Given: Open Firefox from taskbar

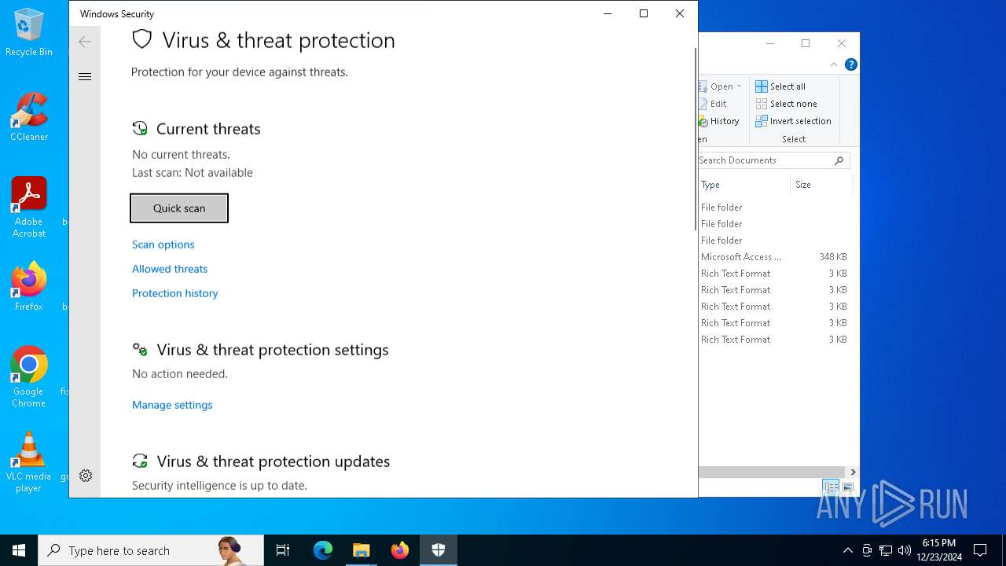Looking at the screenshot, I should pyautogui.click(x=400, y=550).
